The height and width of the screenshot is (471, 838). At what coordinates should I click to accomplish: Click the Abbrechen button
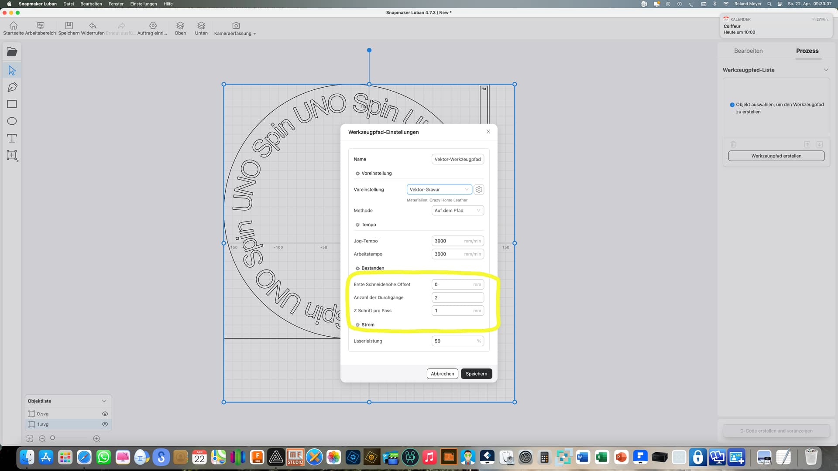(442, 374)
